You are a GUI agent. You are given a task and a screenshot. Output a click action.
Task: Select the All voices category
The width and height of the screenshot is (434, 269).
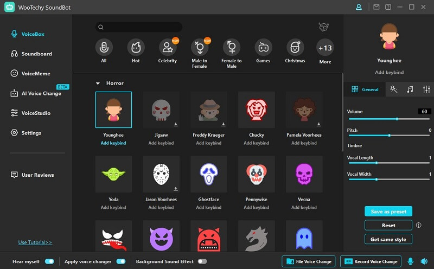(x=104, y=48)
